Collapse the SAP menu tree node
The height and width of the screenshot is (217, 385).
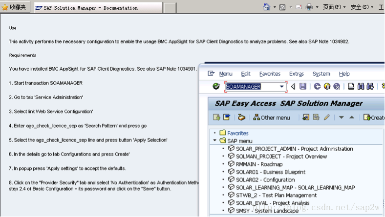click(x=215, y=140)
